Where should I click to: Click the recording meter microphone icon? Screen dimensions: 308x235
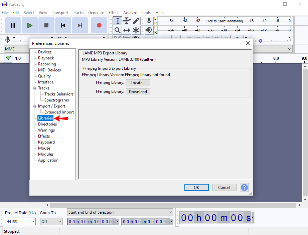149,21
